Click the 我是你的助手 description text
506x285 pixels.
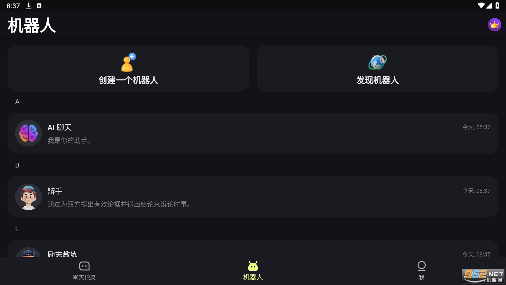pyautogui.click(x=69, y=141)
